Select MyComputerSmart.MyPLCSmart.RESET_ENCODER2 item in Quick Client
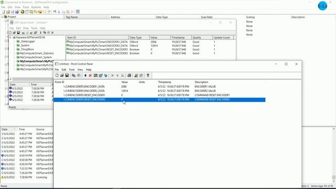The width and height of the screenshot is (336, 189). tap(97, 54)
